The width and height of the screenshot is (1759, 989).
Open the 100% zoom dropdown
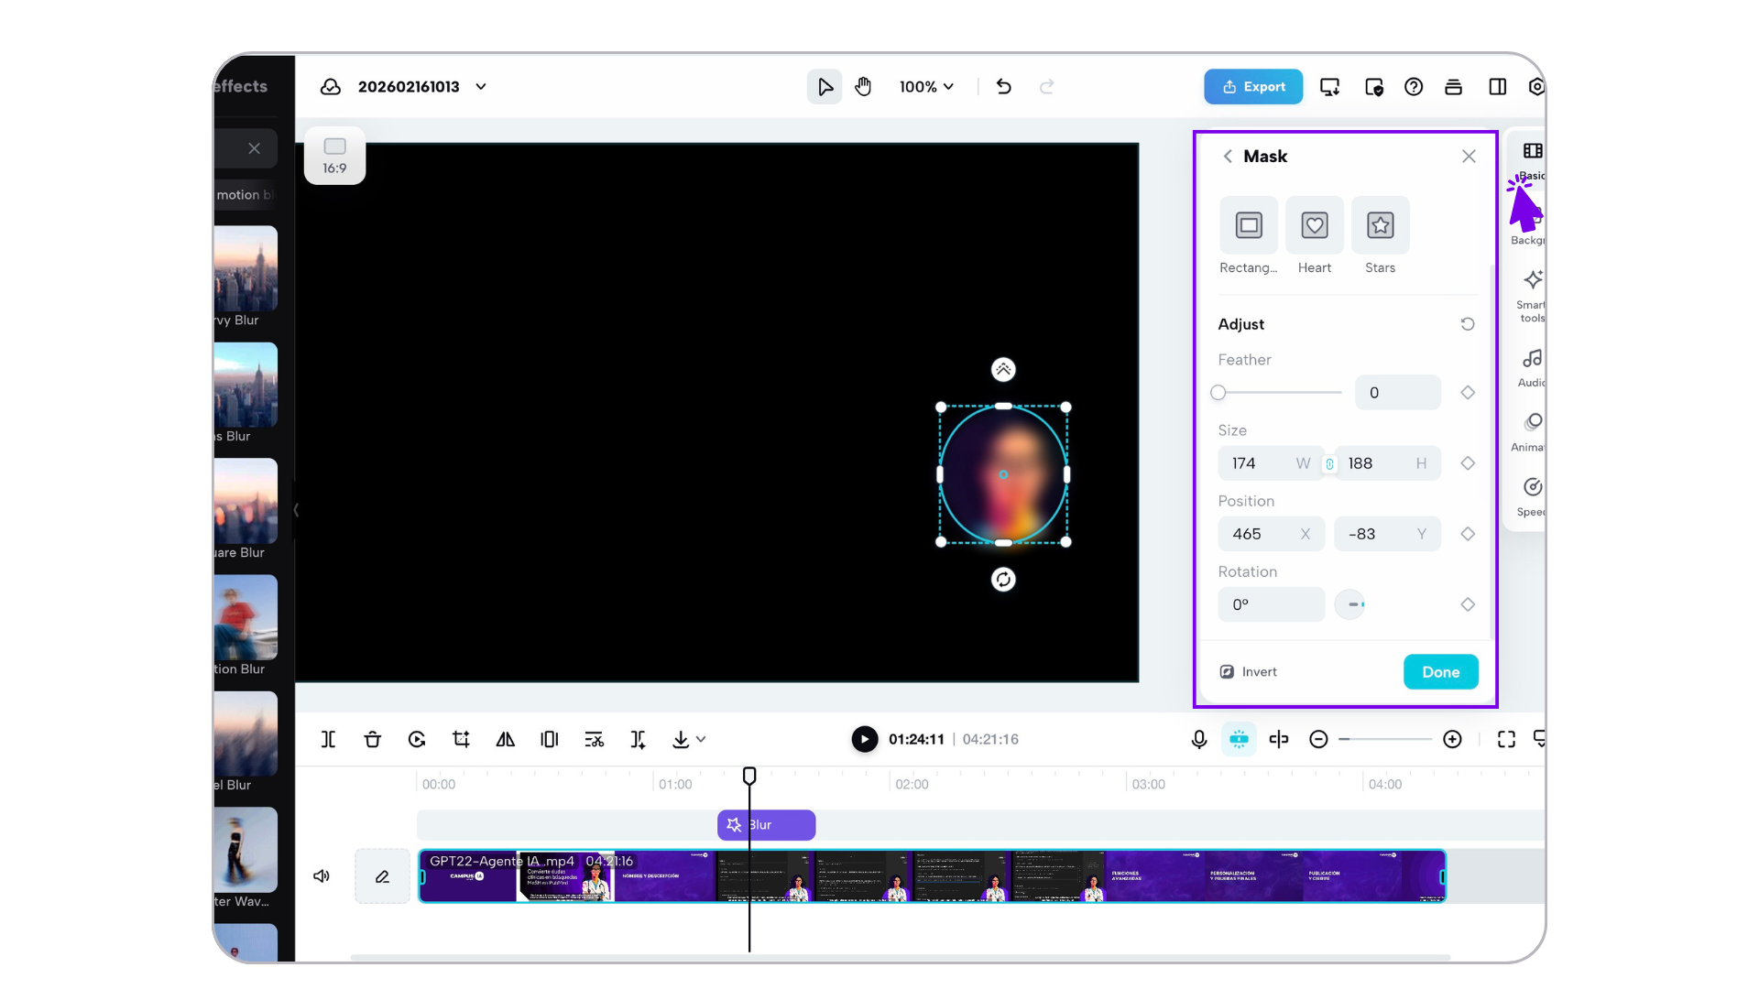point(926,87)
